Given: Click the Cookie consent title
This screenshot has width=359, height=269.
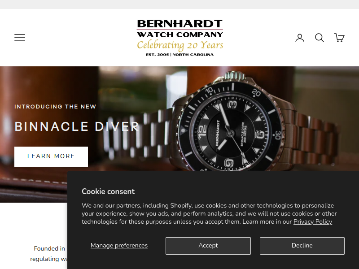Looking at the screenshot, I should 108,191.
